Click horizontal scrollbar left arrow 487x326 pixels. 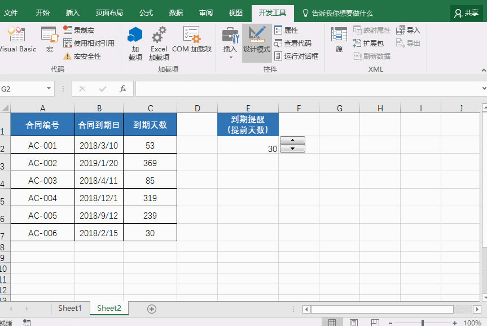click(x=306, y=309)
